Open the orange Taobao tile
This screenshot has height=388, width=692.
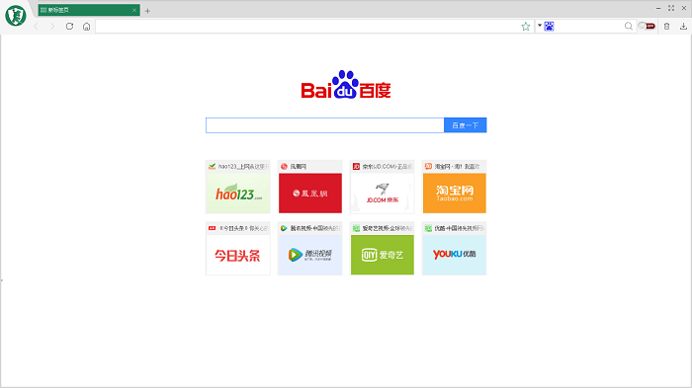pos(454,187)
